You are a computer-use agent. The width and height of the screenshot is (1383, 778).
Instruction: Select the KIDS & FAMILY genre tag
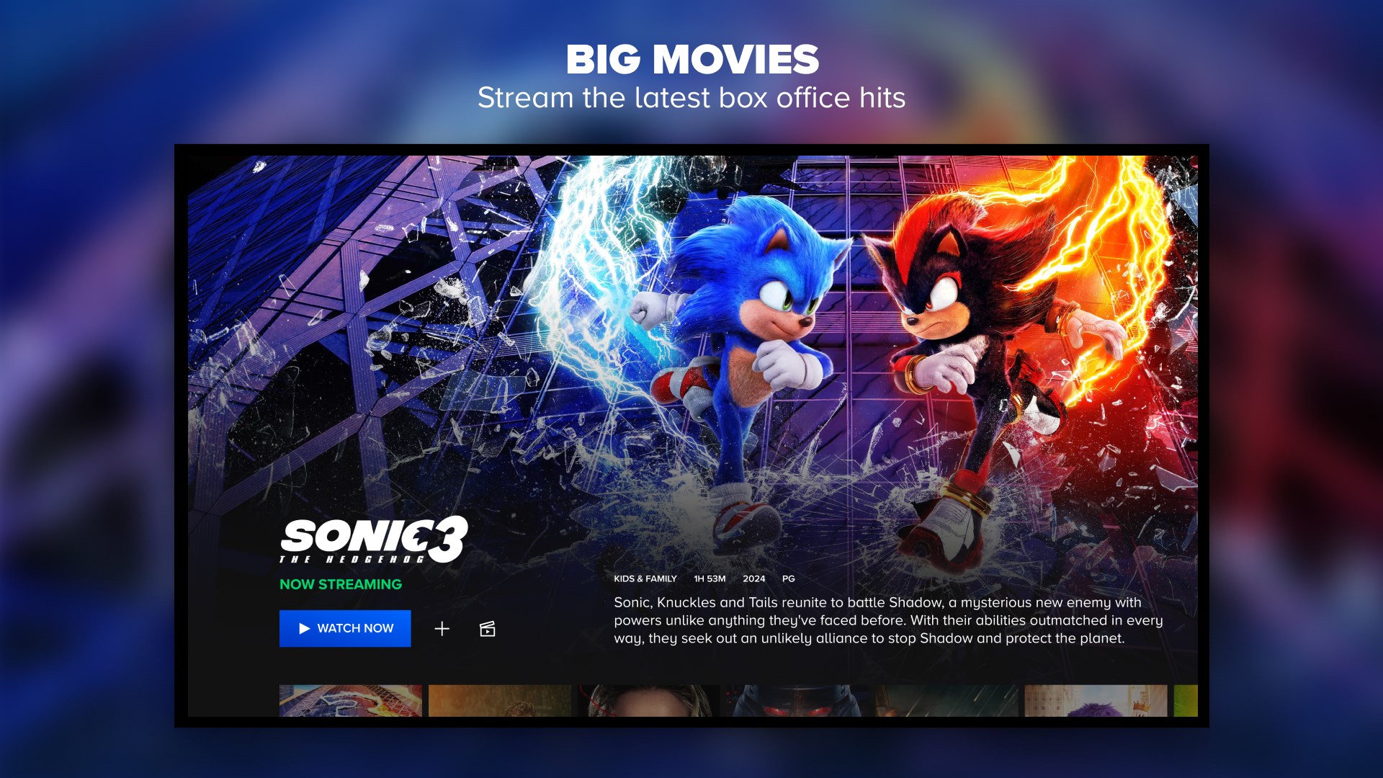coord(645,578)
